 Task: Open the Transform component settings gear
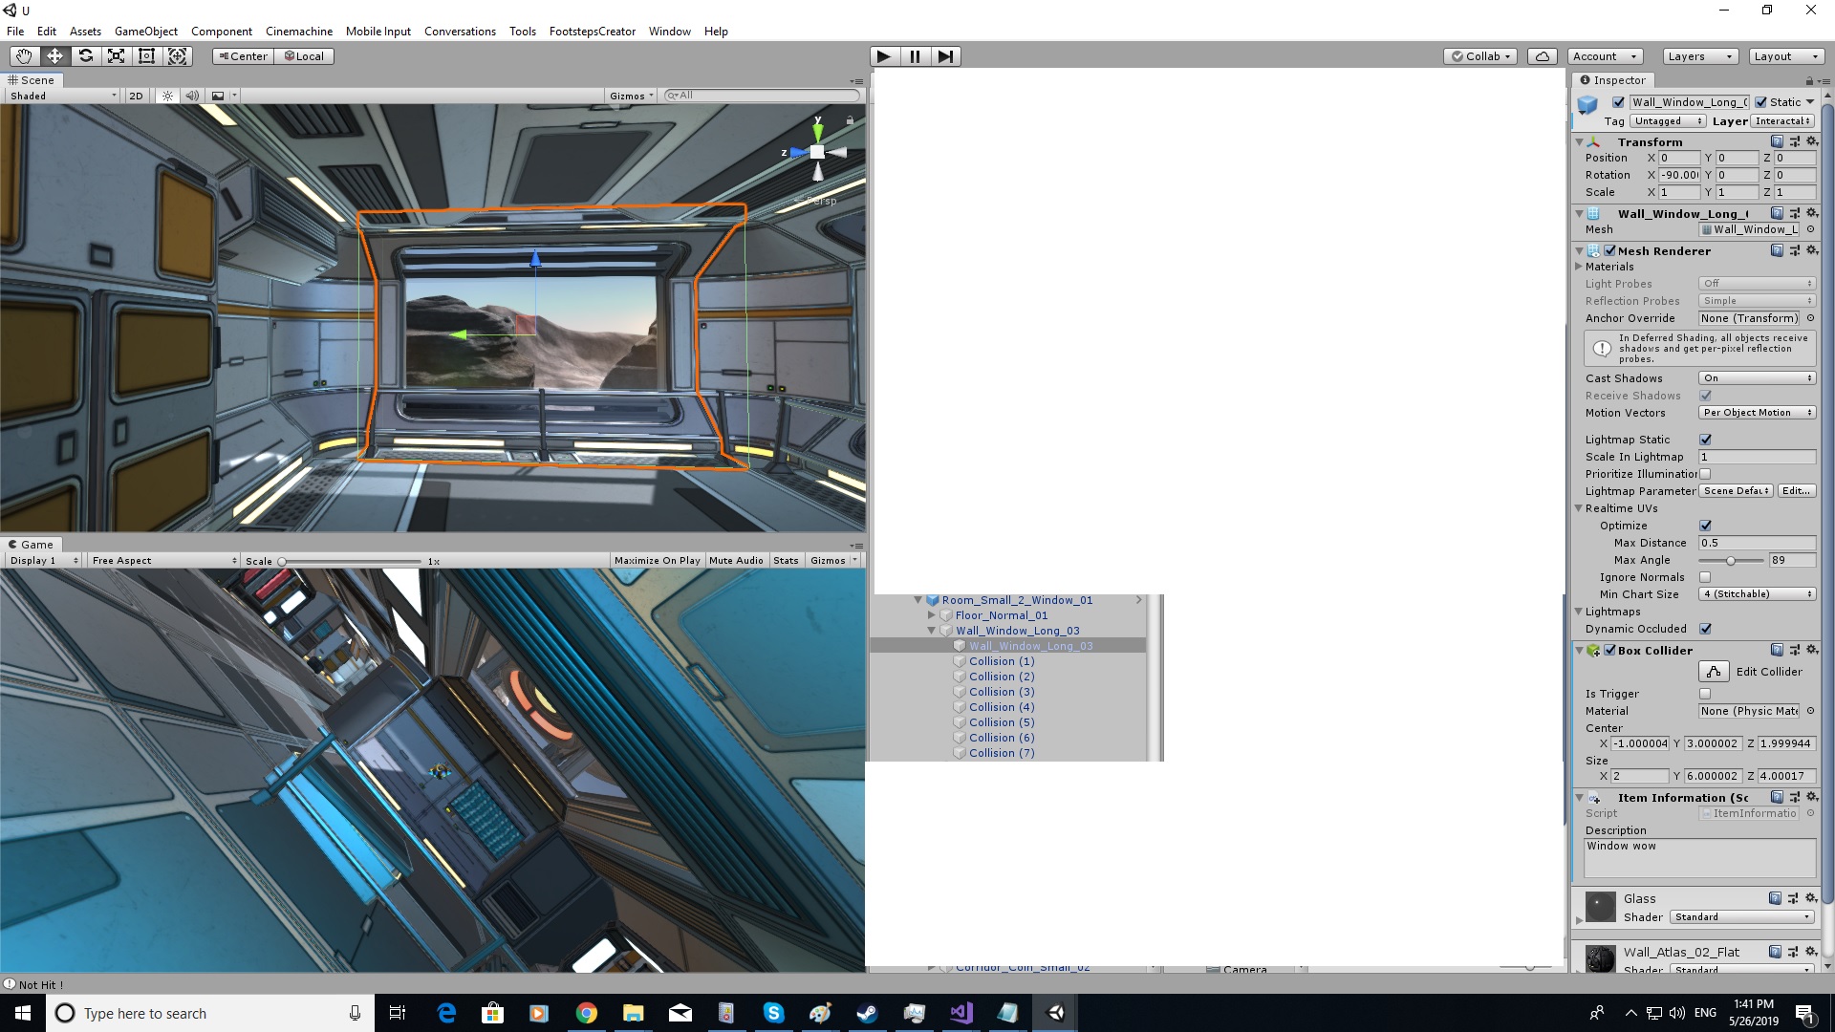click(x=1813, y=140)
